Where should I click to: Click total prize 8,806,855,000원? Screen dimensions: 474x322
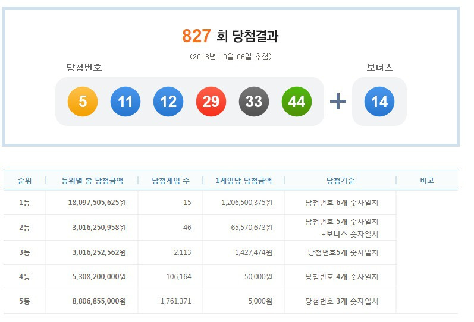point(99,301)
